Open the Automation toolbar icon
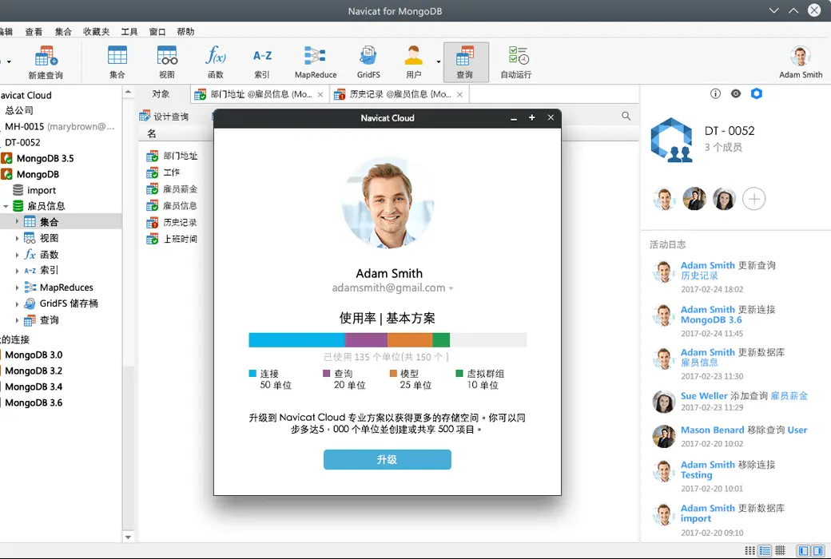 pos(516,62)
